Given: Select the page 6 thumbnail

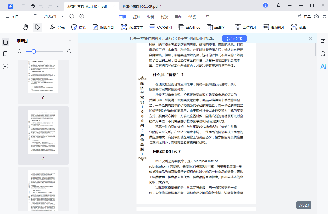Looking at the screenshot, I should [43, 77].
